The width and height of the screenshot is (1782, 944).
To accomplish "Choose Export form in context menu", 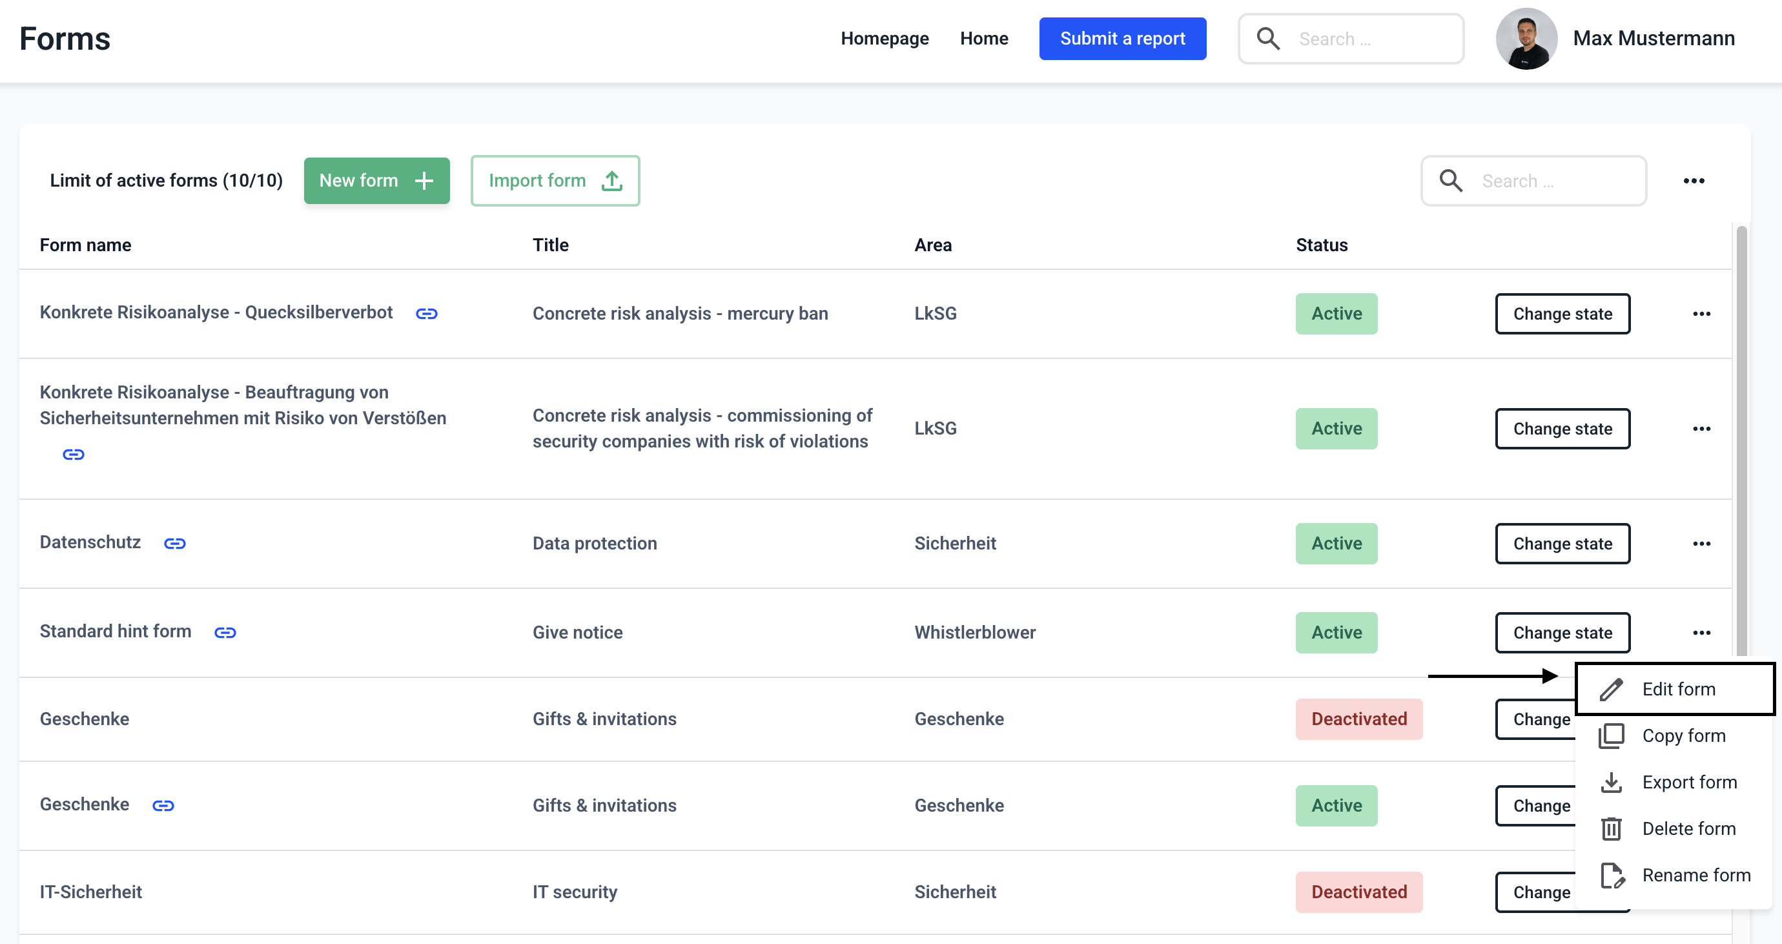I will [x=1688, y=782].
